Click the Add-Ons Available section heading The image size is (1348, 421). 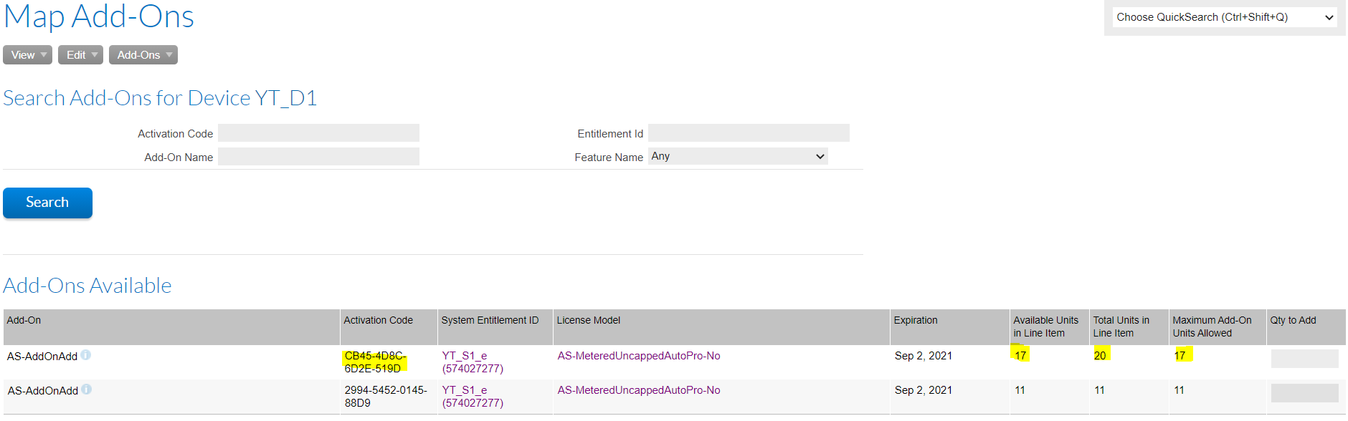tap(87, 286)
